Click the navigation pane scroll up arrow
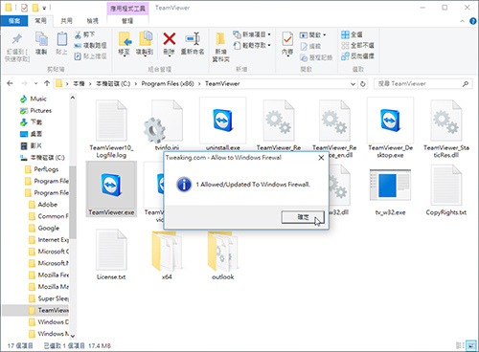This screenshot has width=479, height=352. pos(73,98)
